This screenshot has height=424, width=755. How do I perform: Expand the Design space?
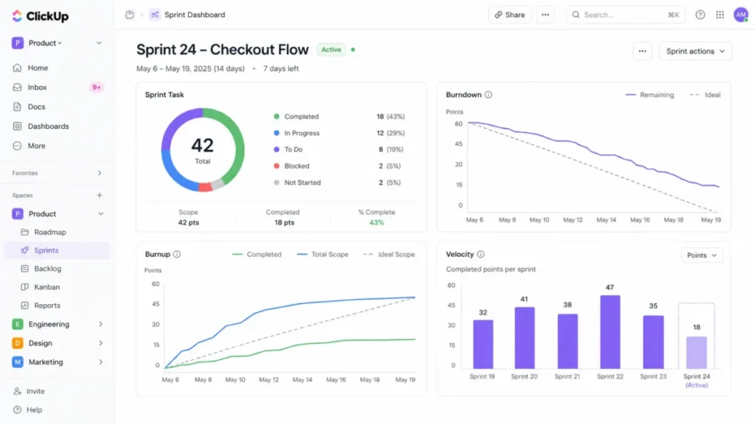100,343
